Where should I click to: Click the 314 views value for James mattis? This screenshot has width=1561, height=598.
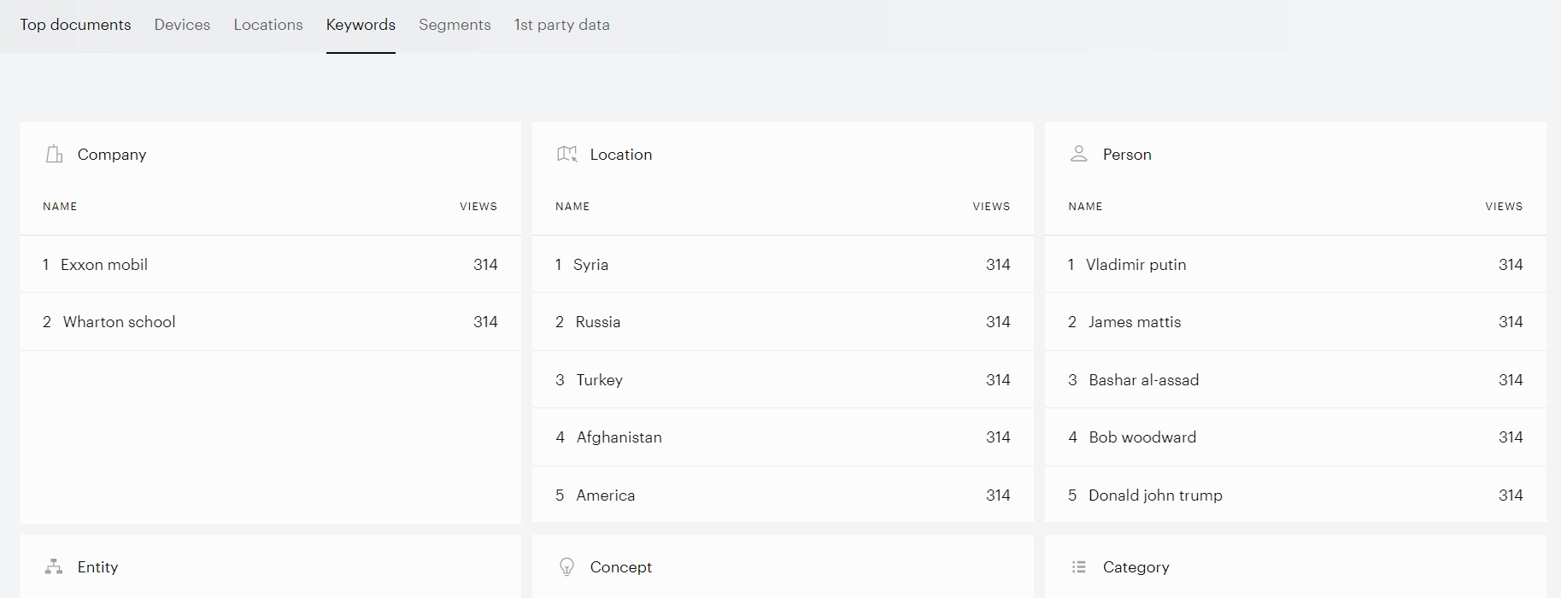(x=1511, y=322)
